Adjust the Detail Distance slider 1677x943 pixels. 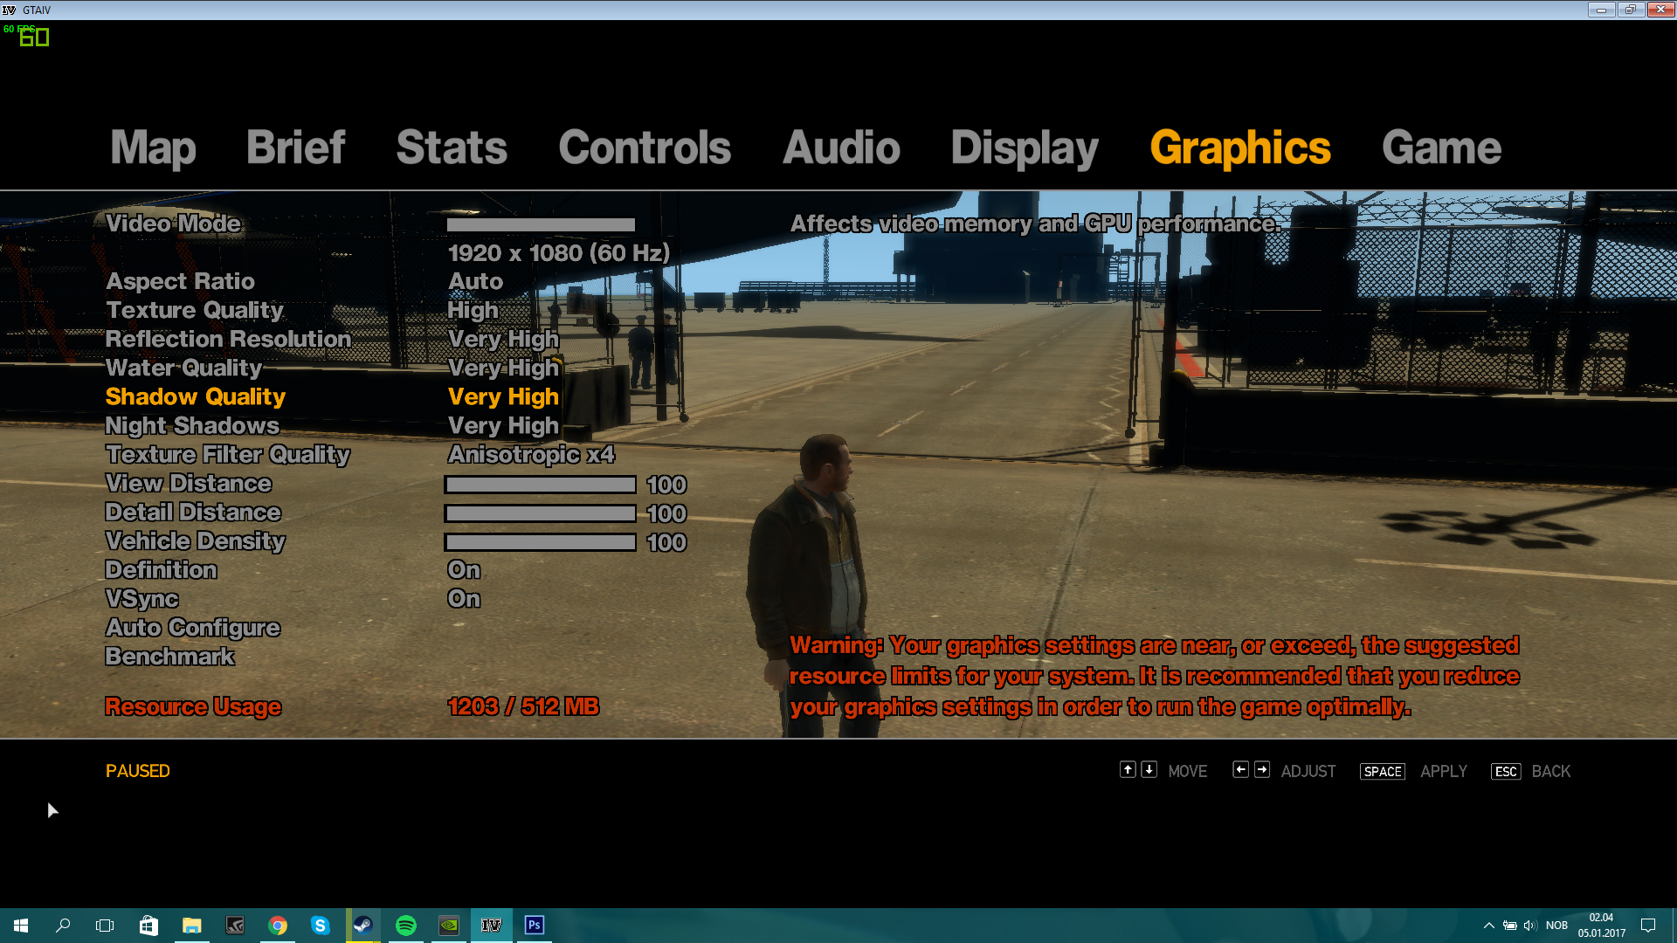pyautogui.click(x=541, y=513)
